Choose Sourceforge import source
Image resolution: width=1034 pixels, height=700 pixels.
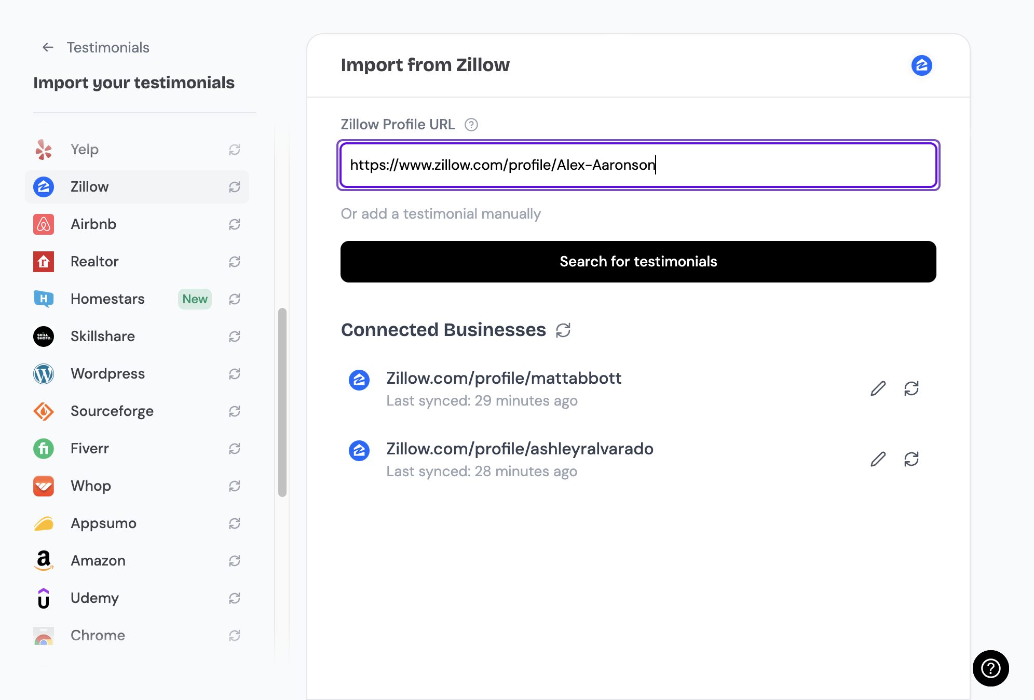tap(137, 411)
